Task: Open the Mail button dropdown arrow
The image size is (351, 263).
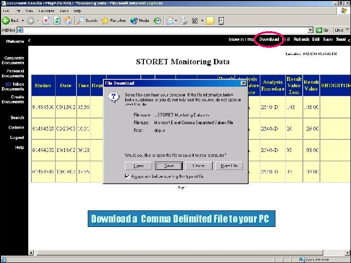Action: click(x=176, y=20)
